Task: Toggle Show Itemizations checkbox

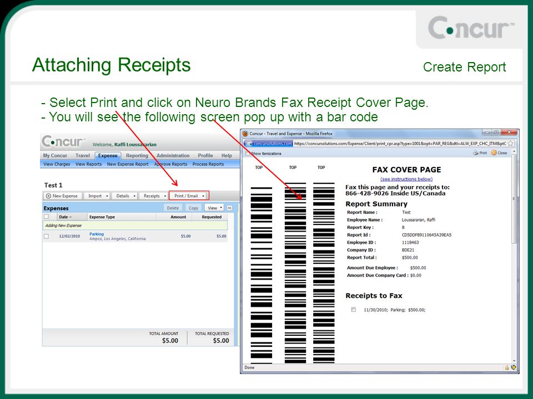Action: (248, 154)
